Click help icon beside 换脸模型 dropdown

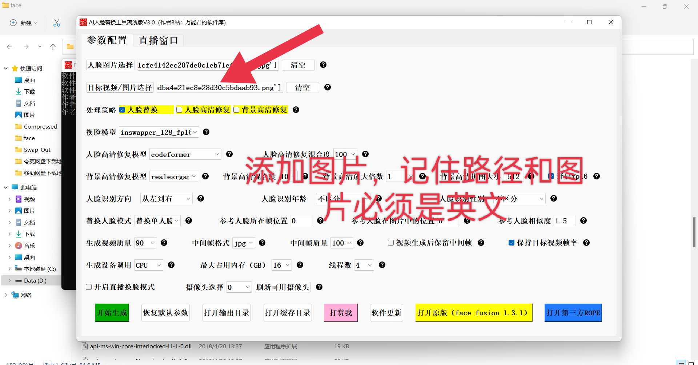[x=206, y=132]
